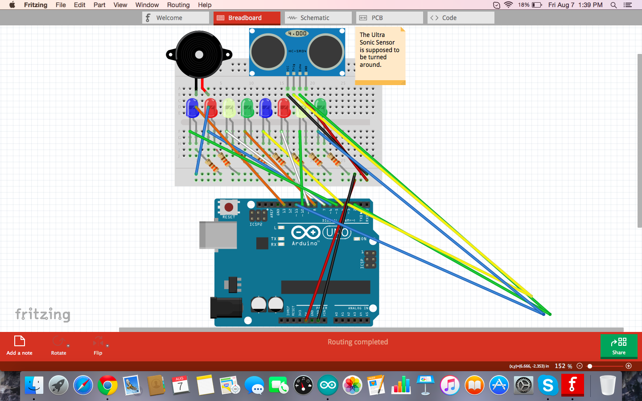Viewport: 642px width, 401px height.
Task: Select the Rotate tool icon
Action: (58, 341)
